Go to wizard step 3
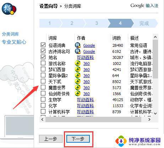The image size is (164, 148). point(97,23)
